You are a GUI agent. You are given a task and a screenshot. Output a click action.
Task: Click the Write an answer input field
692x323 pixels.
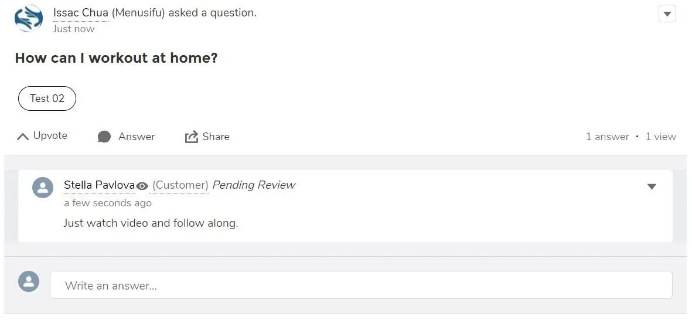(361, 285)
